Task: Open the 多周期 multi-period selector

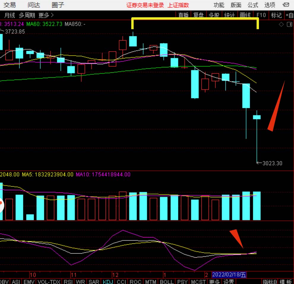Action: click(x=27, y=15)
